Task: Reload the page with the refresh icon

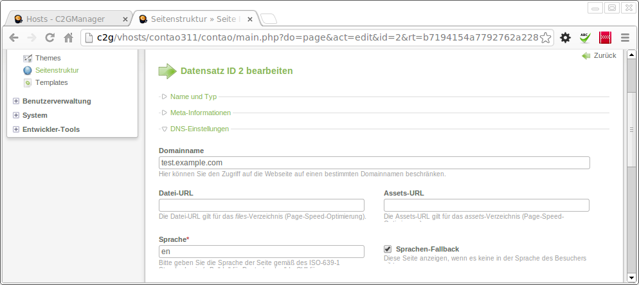Action: [x=50, y=38]
